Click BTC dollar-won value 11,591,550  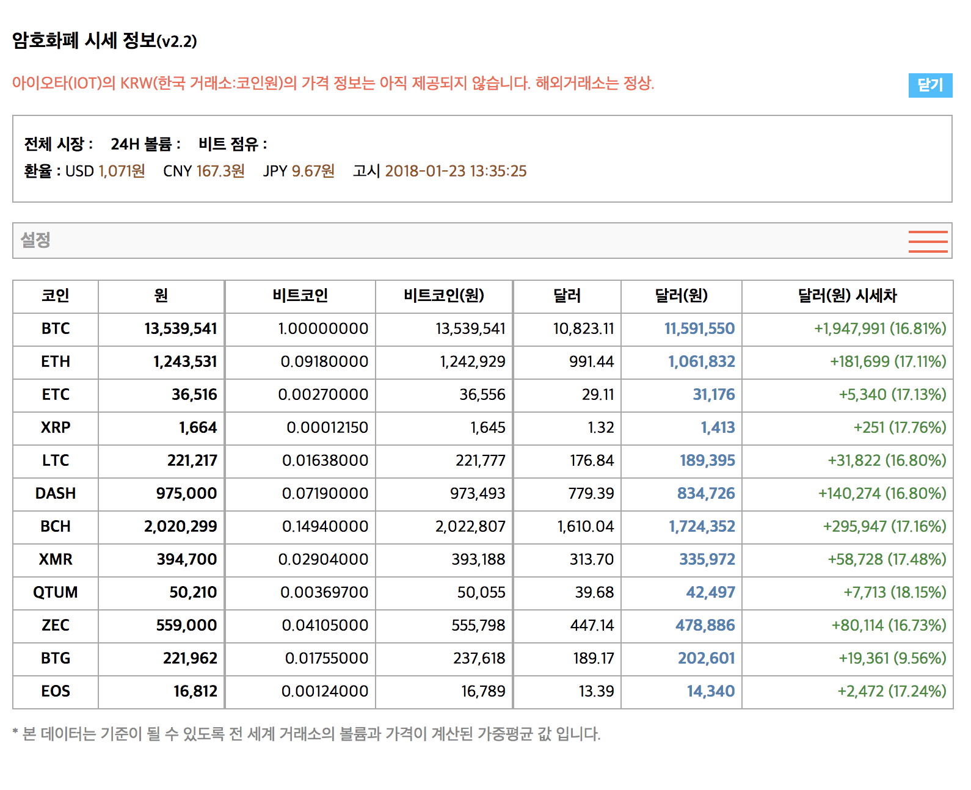[x=700, y=329]
